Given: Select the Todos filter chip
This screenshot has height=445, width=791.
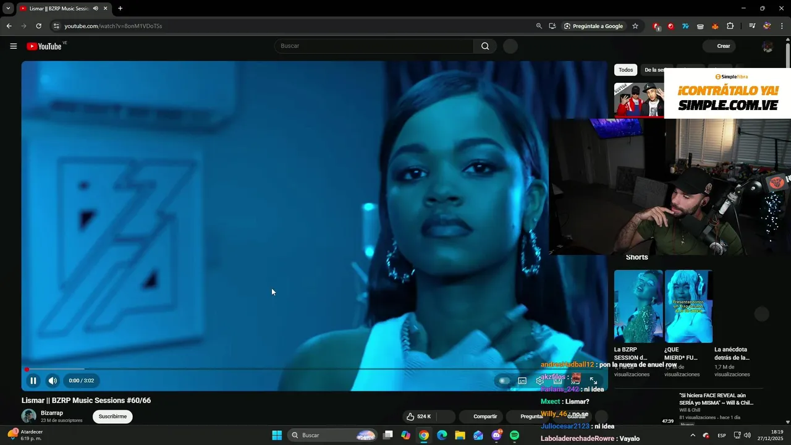Looking at the screenshot, I should (626, 70).
